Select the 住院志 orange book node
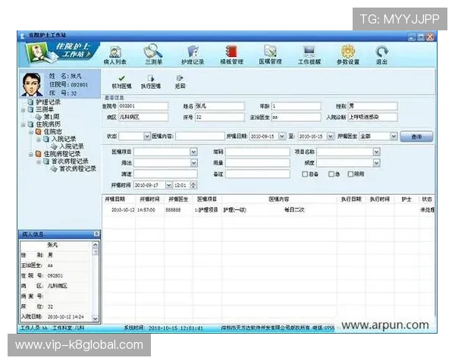455x364 pixels. tap(52, 131)
